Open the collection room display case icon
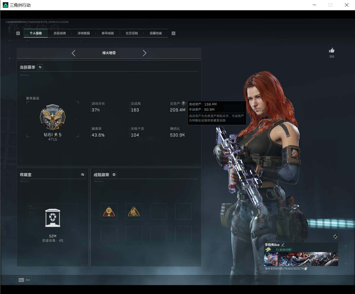The width and height of the screenshot is (355, 294). click(53, 218)
